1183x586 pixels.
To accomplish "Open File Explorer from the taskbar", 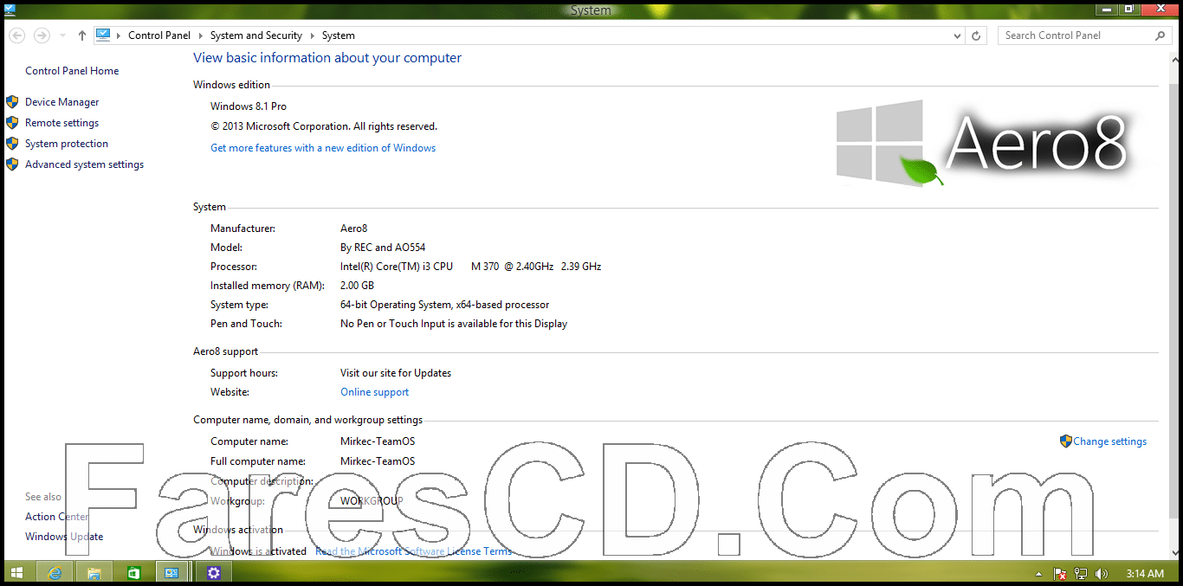I will (x=94, y=573).
